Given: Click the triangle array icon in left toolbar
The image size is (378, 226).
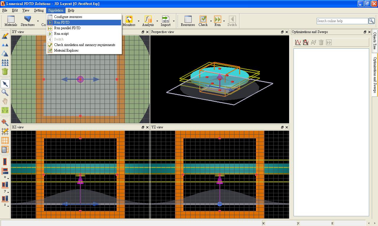Looking at the screenshot, I should [x=5, y=63].
